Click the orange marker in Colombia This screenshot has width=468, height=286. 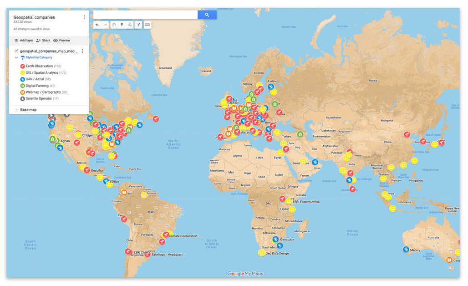coord(124,192)
